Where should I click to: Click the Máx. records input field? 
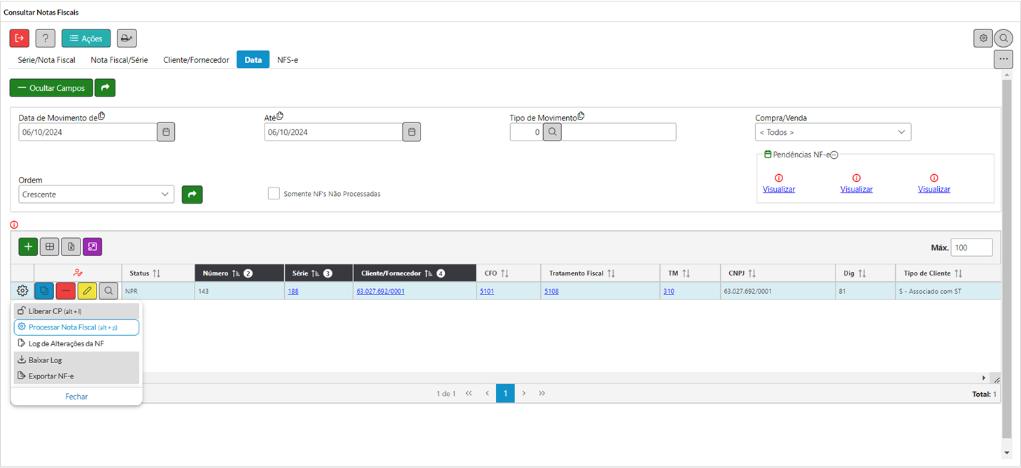971,248
